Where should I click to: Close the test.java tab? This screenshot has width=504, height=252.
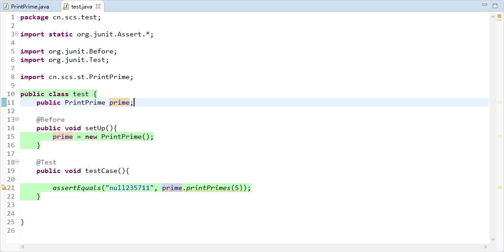coord(98,6)
